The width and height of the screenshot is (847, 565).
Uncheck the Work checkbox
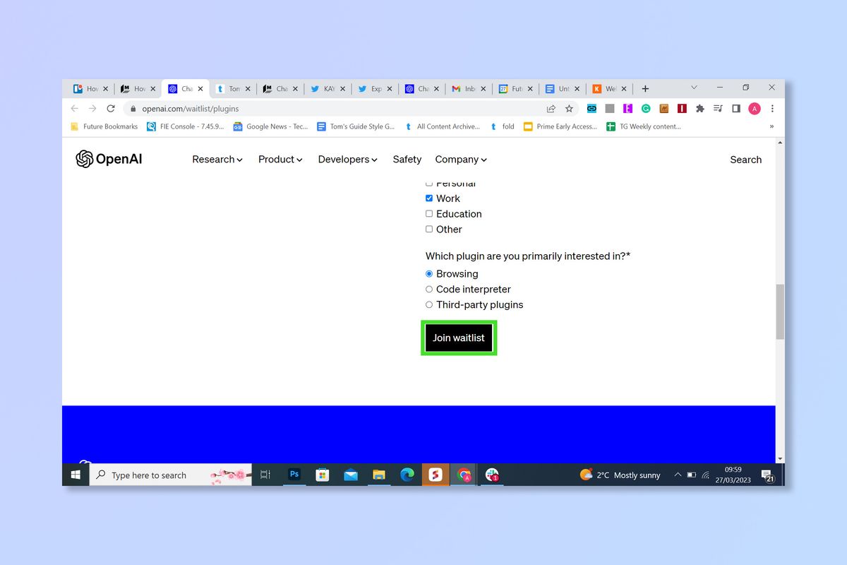click(429, 198)
